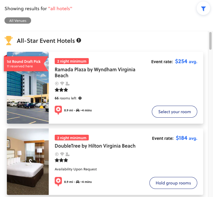The width and height of the screenshot is (214, 197).
Task: Open the filter funnel icon button
Action: (203, 9)
